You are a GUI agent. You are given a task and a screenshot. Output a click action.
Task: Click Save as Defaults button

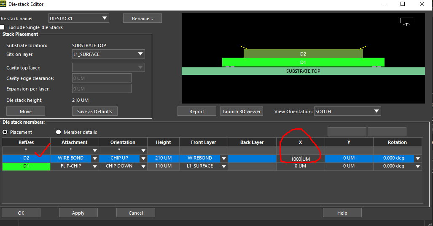95,112
